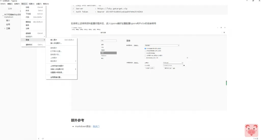Open the 文件(F) menu
Screen dimensions: 261x140
click(x=3, y=4)
